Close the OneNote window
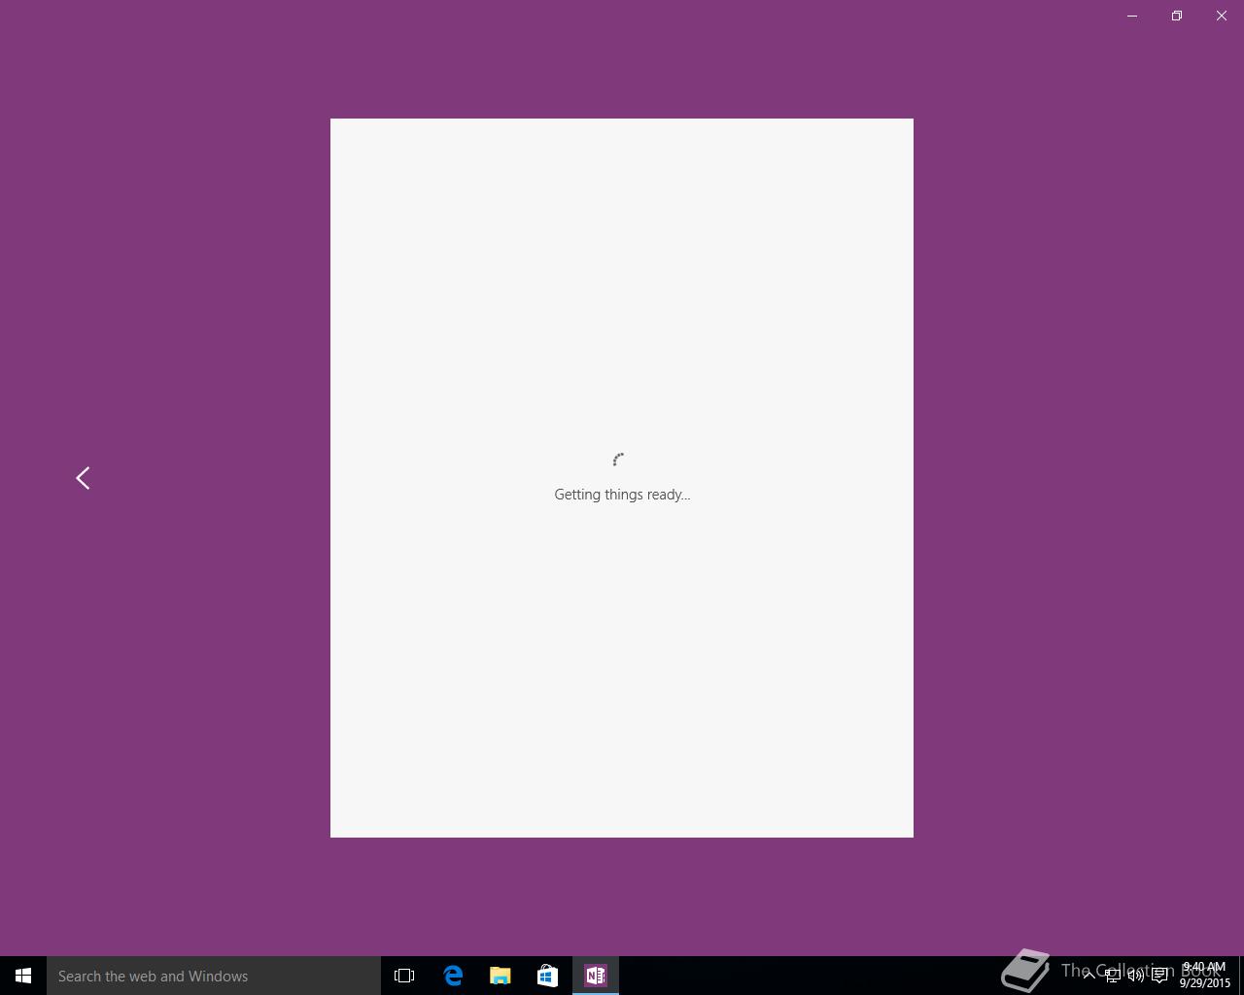The height and width of the screenshot is (995, 1244). tap(1222, 16)
